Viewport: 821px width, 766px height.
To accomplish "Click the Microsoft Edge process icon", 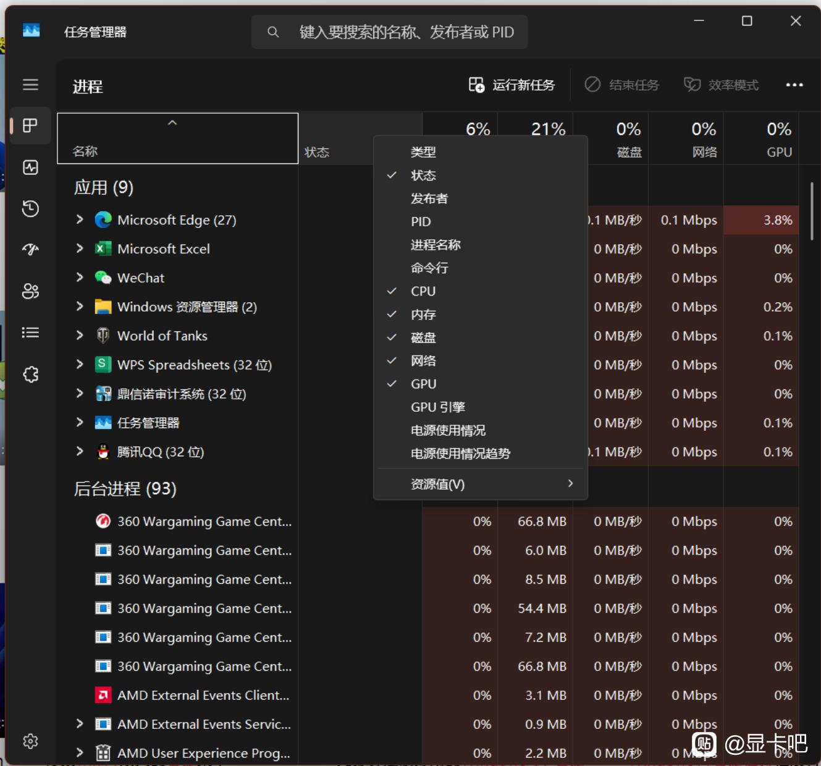I will pos(103,219).
